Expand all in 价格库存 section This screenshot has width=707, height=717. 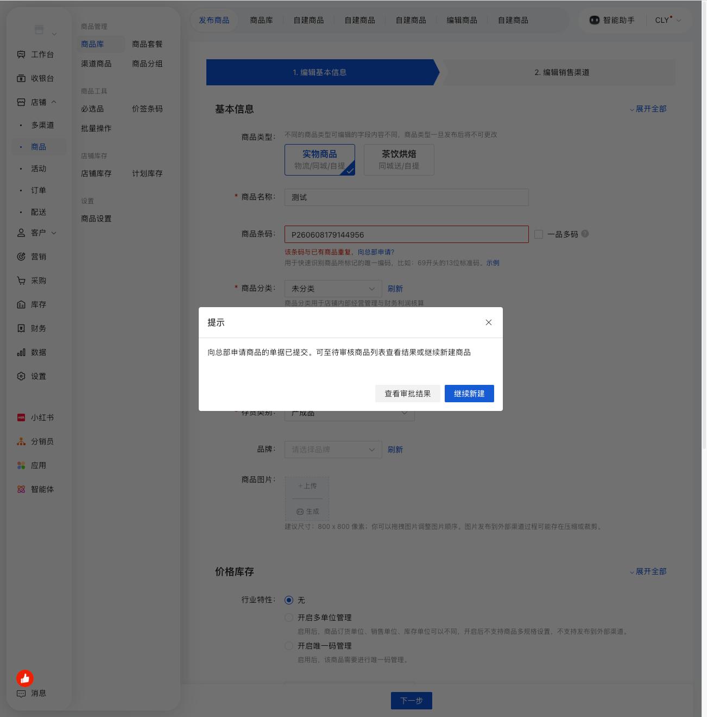click(648, 571)
